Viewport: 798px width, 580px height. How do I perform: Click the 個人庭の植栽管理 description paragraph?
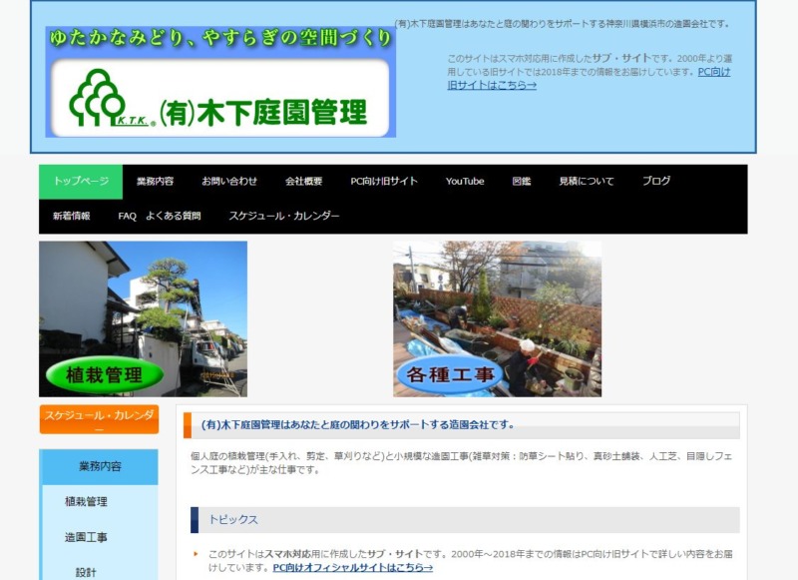(x=461, y=463)
